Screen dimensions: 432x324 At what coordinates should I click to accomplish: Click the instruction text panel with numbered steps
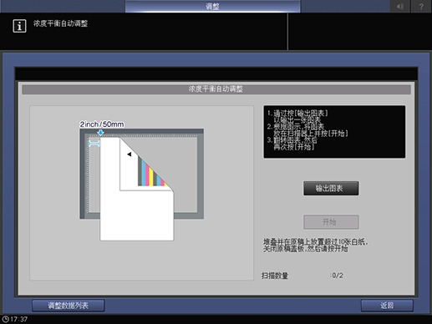(334, 132)
